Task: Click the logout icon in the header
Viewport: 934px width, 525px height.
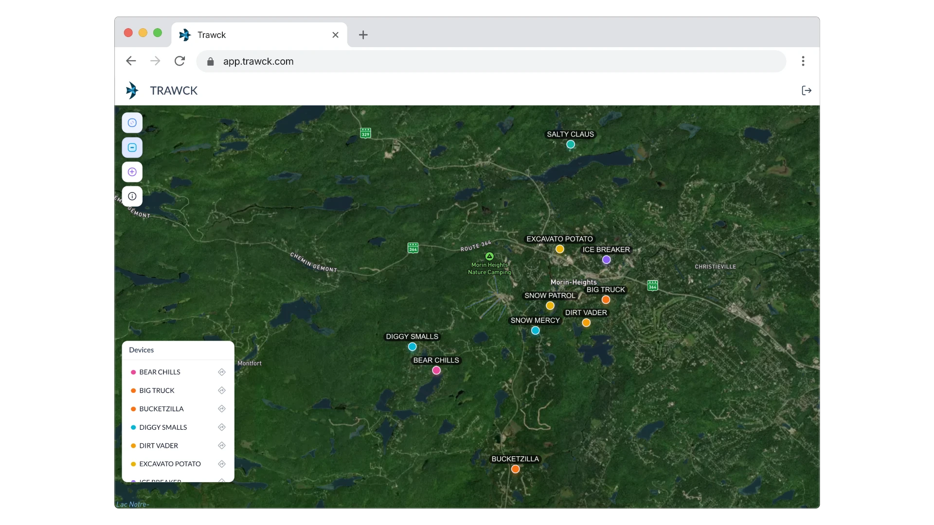Action: pos(806,90)
